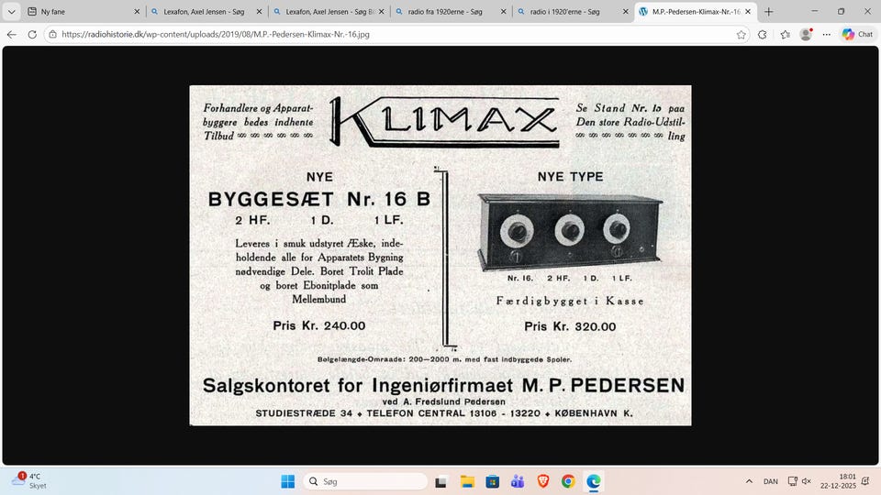
Task: Launch Brave browser from taskbar
Action: pyautogui.click(x=542, y=481)
